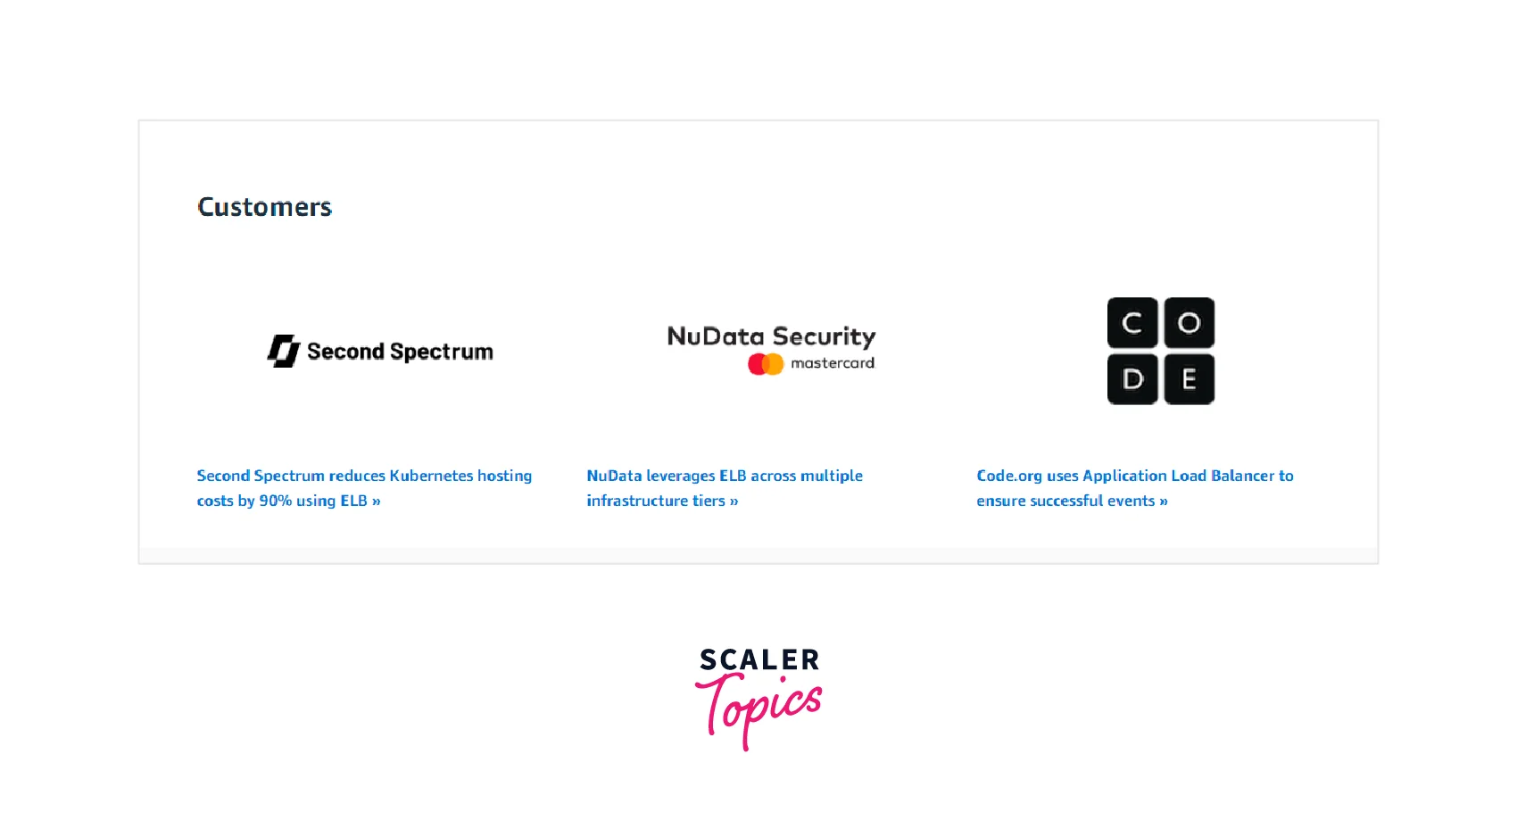Click the C tile of Code logo

coord(1132,323)
